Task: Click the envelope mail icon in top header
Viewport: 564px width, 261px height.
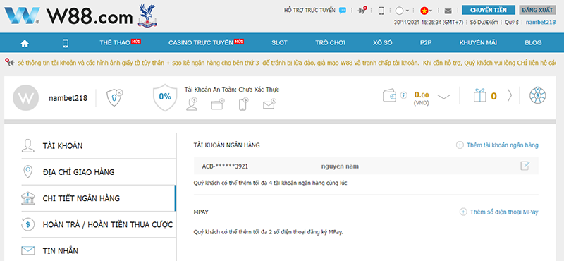Action: [448, 11]
